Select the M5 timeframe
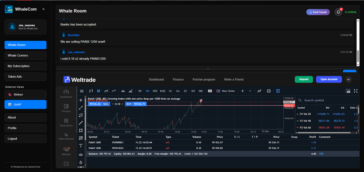Screen dimensions: 364x172 (148, 91)
